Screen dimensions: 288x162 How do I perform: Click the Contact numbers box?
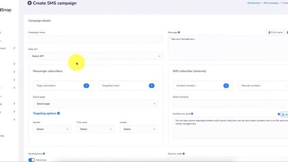coord(202,85)
